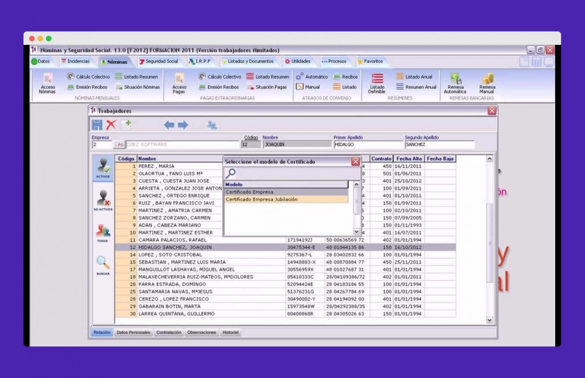Sort by the Contrato column header
Screen dimensions: 585x378
tap(382, 159)
